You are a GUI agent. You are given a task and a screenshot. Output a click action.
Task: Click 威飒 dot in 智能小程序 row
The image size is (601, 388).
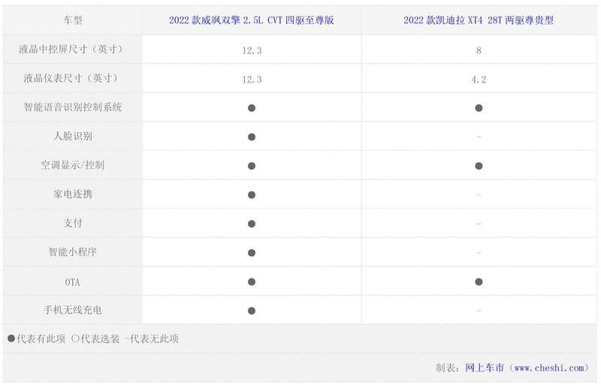click(x=252, y=253)
